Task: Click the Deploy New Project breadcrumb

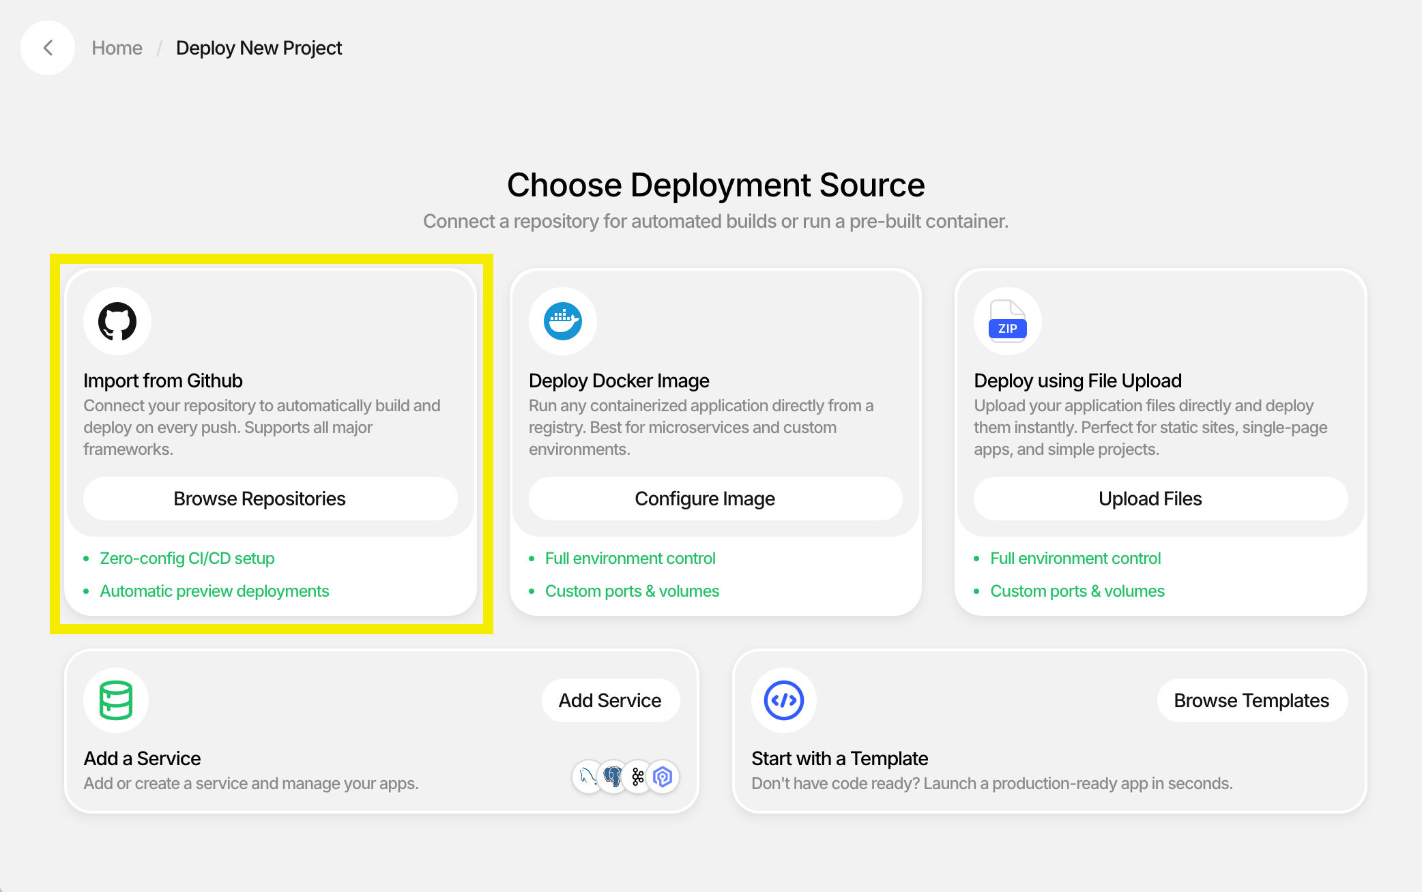Action: pyautogui.click(x=259, y=48)
